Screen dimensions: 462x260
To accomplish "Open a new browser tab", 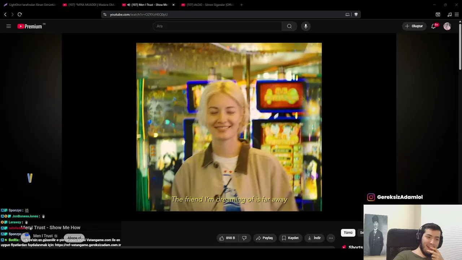I will click(x=241, y=5).
